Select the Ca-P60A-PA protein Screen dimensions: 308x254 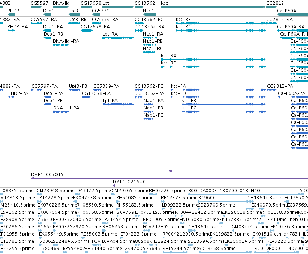[293, 97]
